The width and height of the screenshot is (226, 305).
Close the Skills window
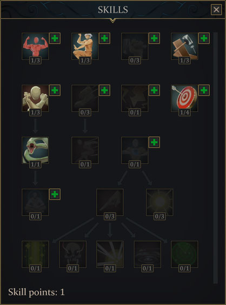pos(216,10)
